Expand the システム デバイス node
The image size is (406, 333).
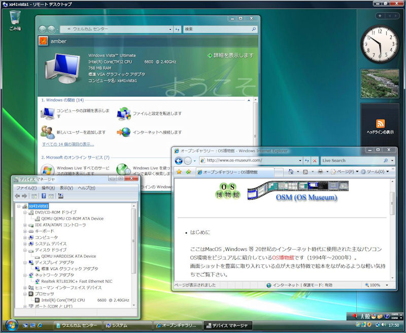25,244
